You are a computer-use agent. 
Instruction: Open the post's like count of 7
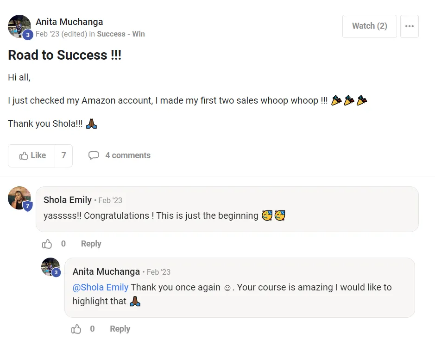pyautogui.click(x=64, y=156)
